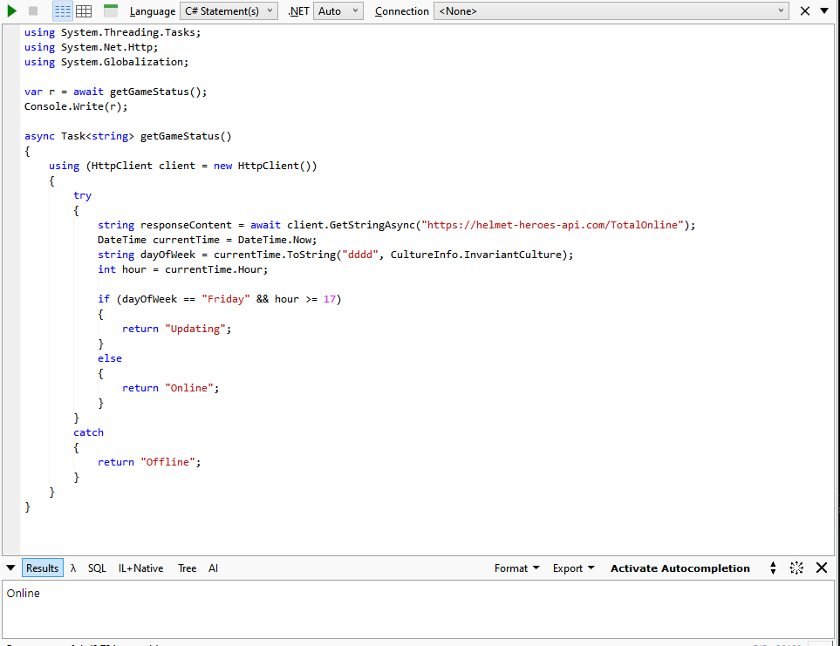Click the 'else' keyword
This screenshot has height=646, width=840.
tap(110, 358)
